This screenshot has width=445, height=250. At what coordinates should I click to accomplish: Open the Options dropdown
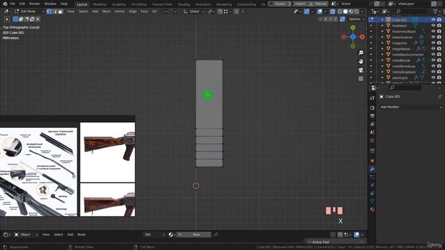[356, 19]
